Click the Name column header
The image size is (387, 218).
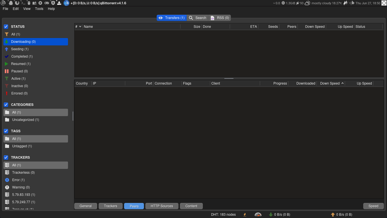[x=131, y=27]
